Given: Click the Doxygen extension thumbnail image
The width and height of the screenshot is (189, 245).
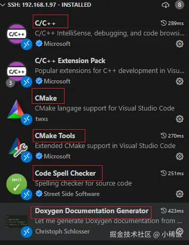Looking at the screenshot, I should (x=17, y=222).
